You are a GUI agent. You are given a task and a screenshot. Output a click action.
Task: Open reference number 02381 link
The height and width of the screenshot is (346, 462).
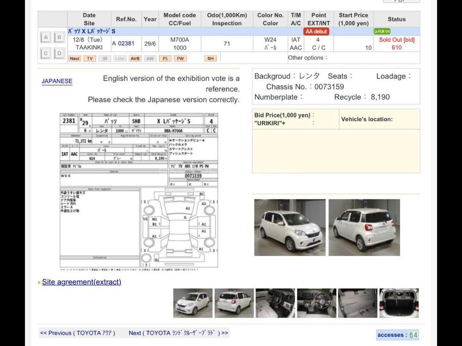point(126,43)
